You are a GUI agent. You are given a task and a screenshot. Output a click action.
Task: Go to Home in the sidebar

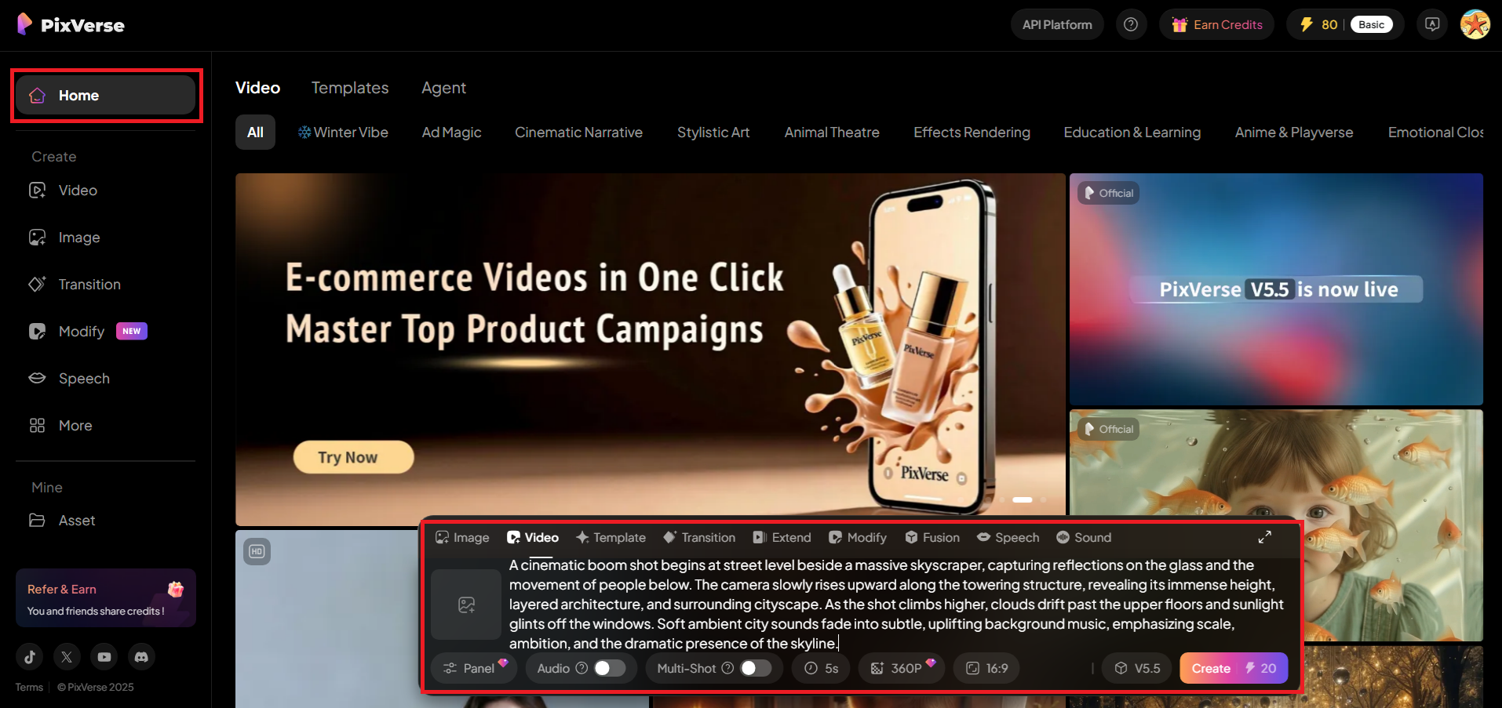click(x=105, y=96)
